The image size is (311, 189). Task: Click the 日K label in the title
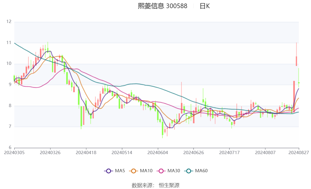tap(205, 6)
